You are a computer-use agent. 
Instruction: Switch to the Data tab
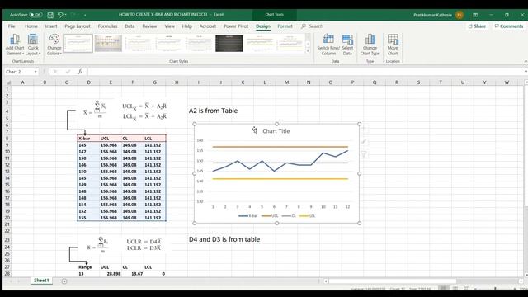pyautogui.click(x=130, y=26)
